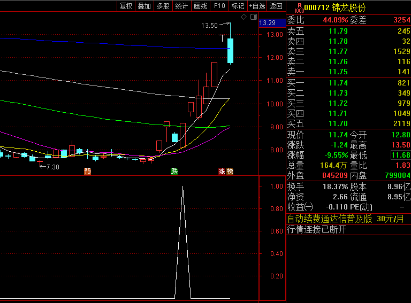Click the 13.50 high price label
411x303 pixels.
tap(209, 25)
